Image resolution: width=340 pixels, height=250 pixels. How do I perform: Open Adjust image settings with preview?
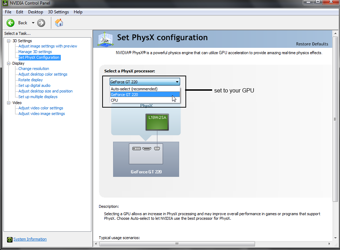click(48, 46)
